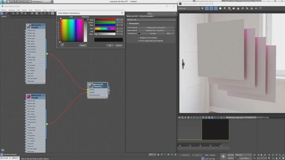Screen dimensions: 285x160
Task: Click the Value grayscale slider bar
Action: point(105,34)
